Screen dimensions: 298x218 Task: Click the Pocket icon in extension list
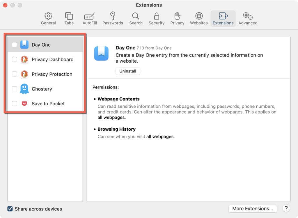coord(24,103)
